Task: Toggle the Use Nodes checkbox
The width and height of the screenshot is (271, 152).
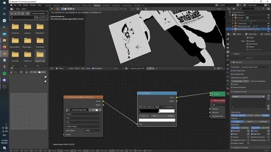Action: 93,68
